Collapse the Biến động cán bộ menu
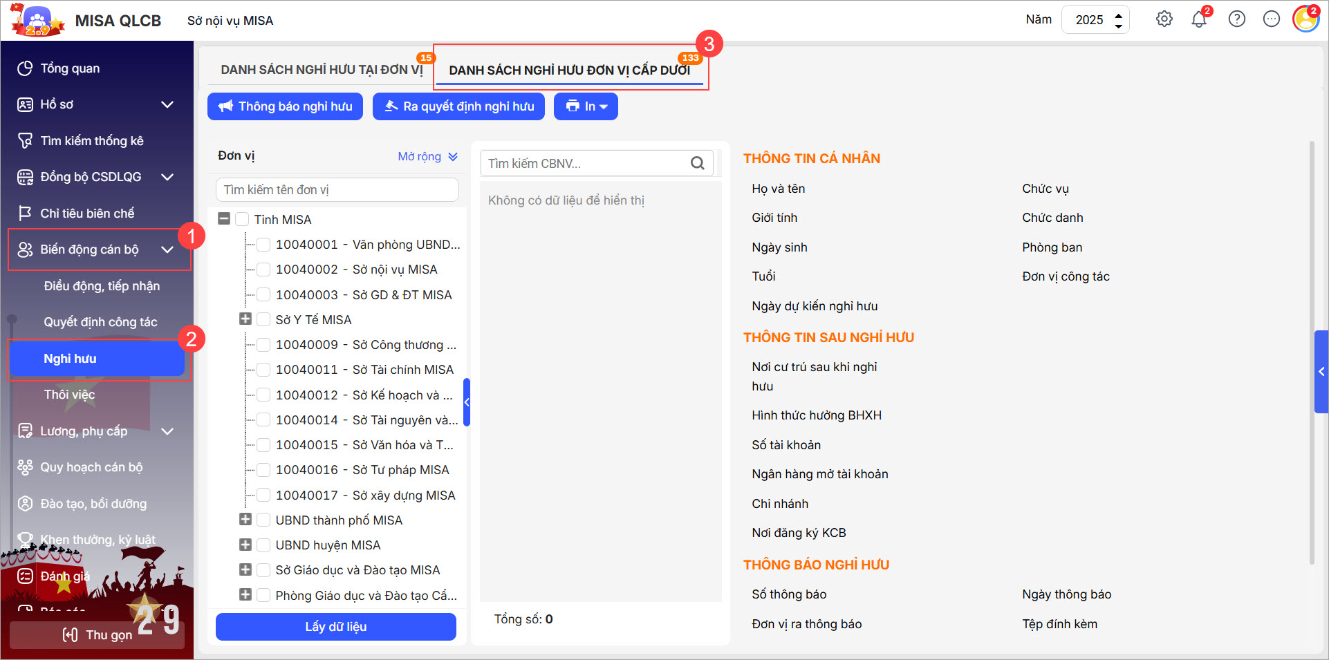 click(x=167, y=249)
